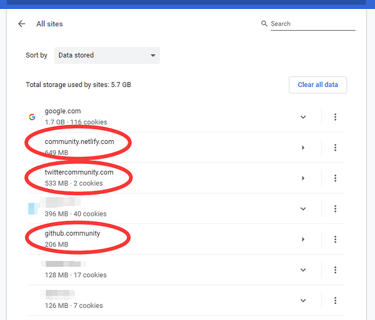Select the twittercommunity.com entry
Image resolution: width=375 pixels, height=320 pixels.
tap(79, 172)
